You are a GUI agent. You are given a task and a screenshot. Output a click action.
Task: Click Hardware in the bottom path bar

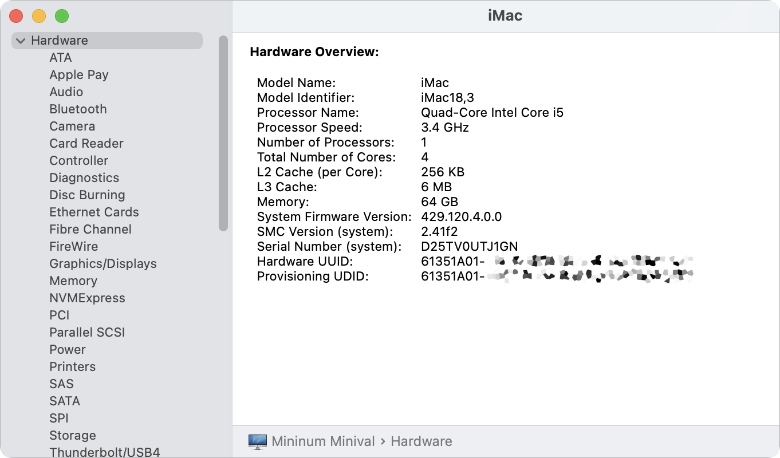pos(421,441)
